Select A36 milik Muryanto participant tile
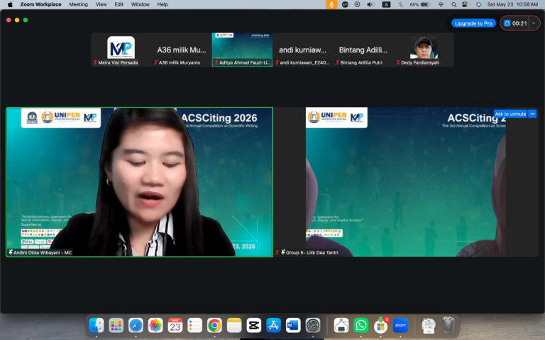This screenshot has height=340, width=545. pos(182,50)
